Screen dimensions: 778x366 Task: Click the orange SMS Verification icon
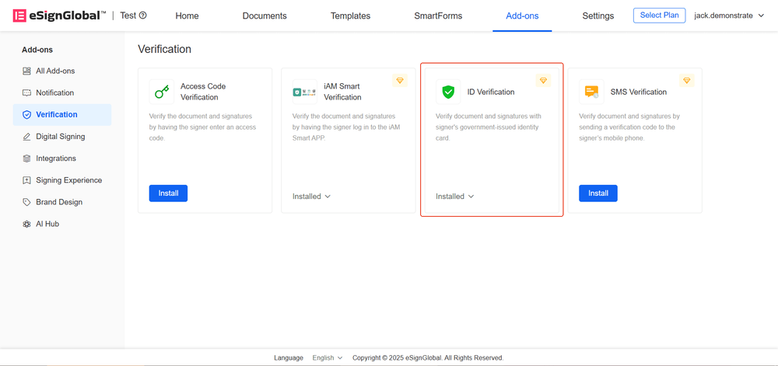click(591, 92)
